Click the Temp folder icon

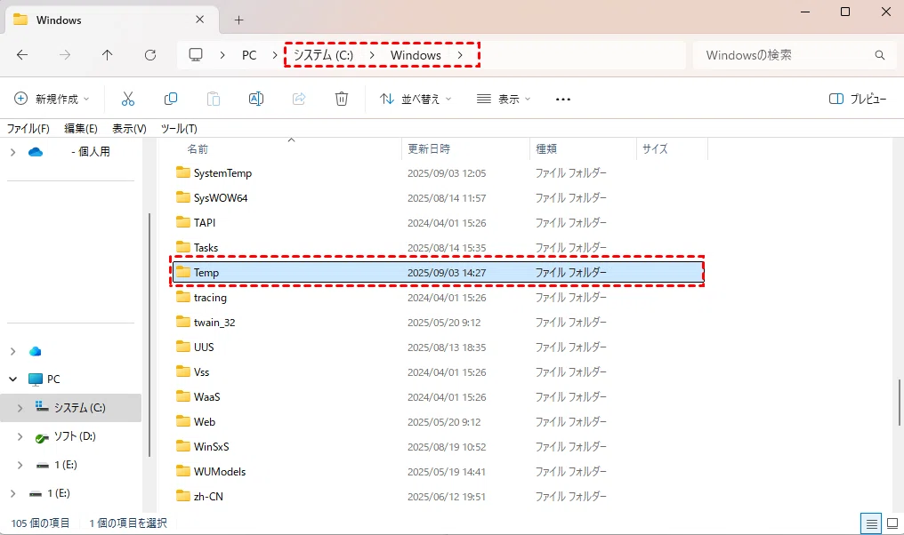point(182,272)
